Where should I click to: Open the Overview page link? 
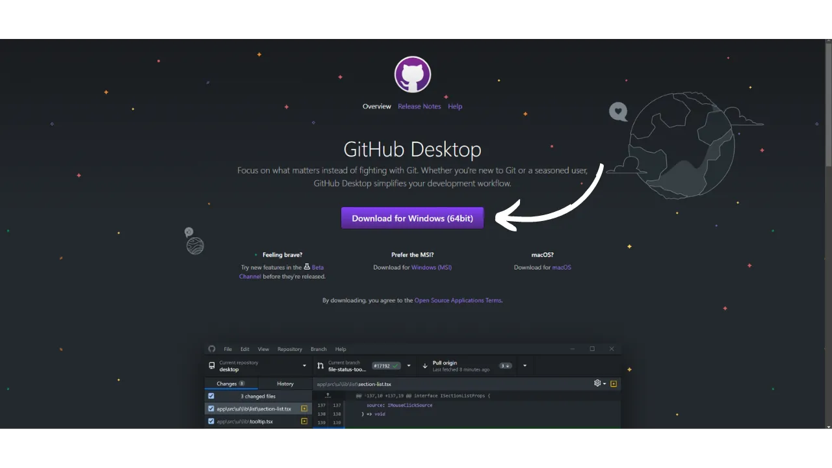(x=377, y=107)
